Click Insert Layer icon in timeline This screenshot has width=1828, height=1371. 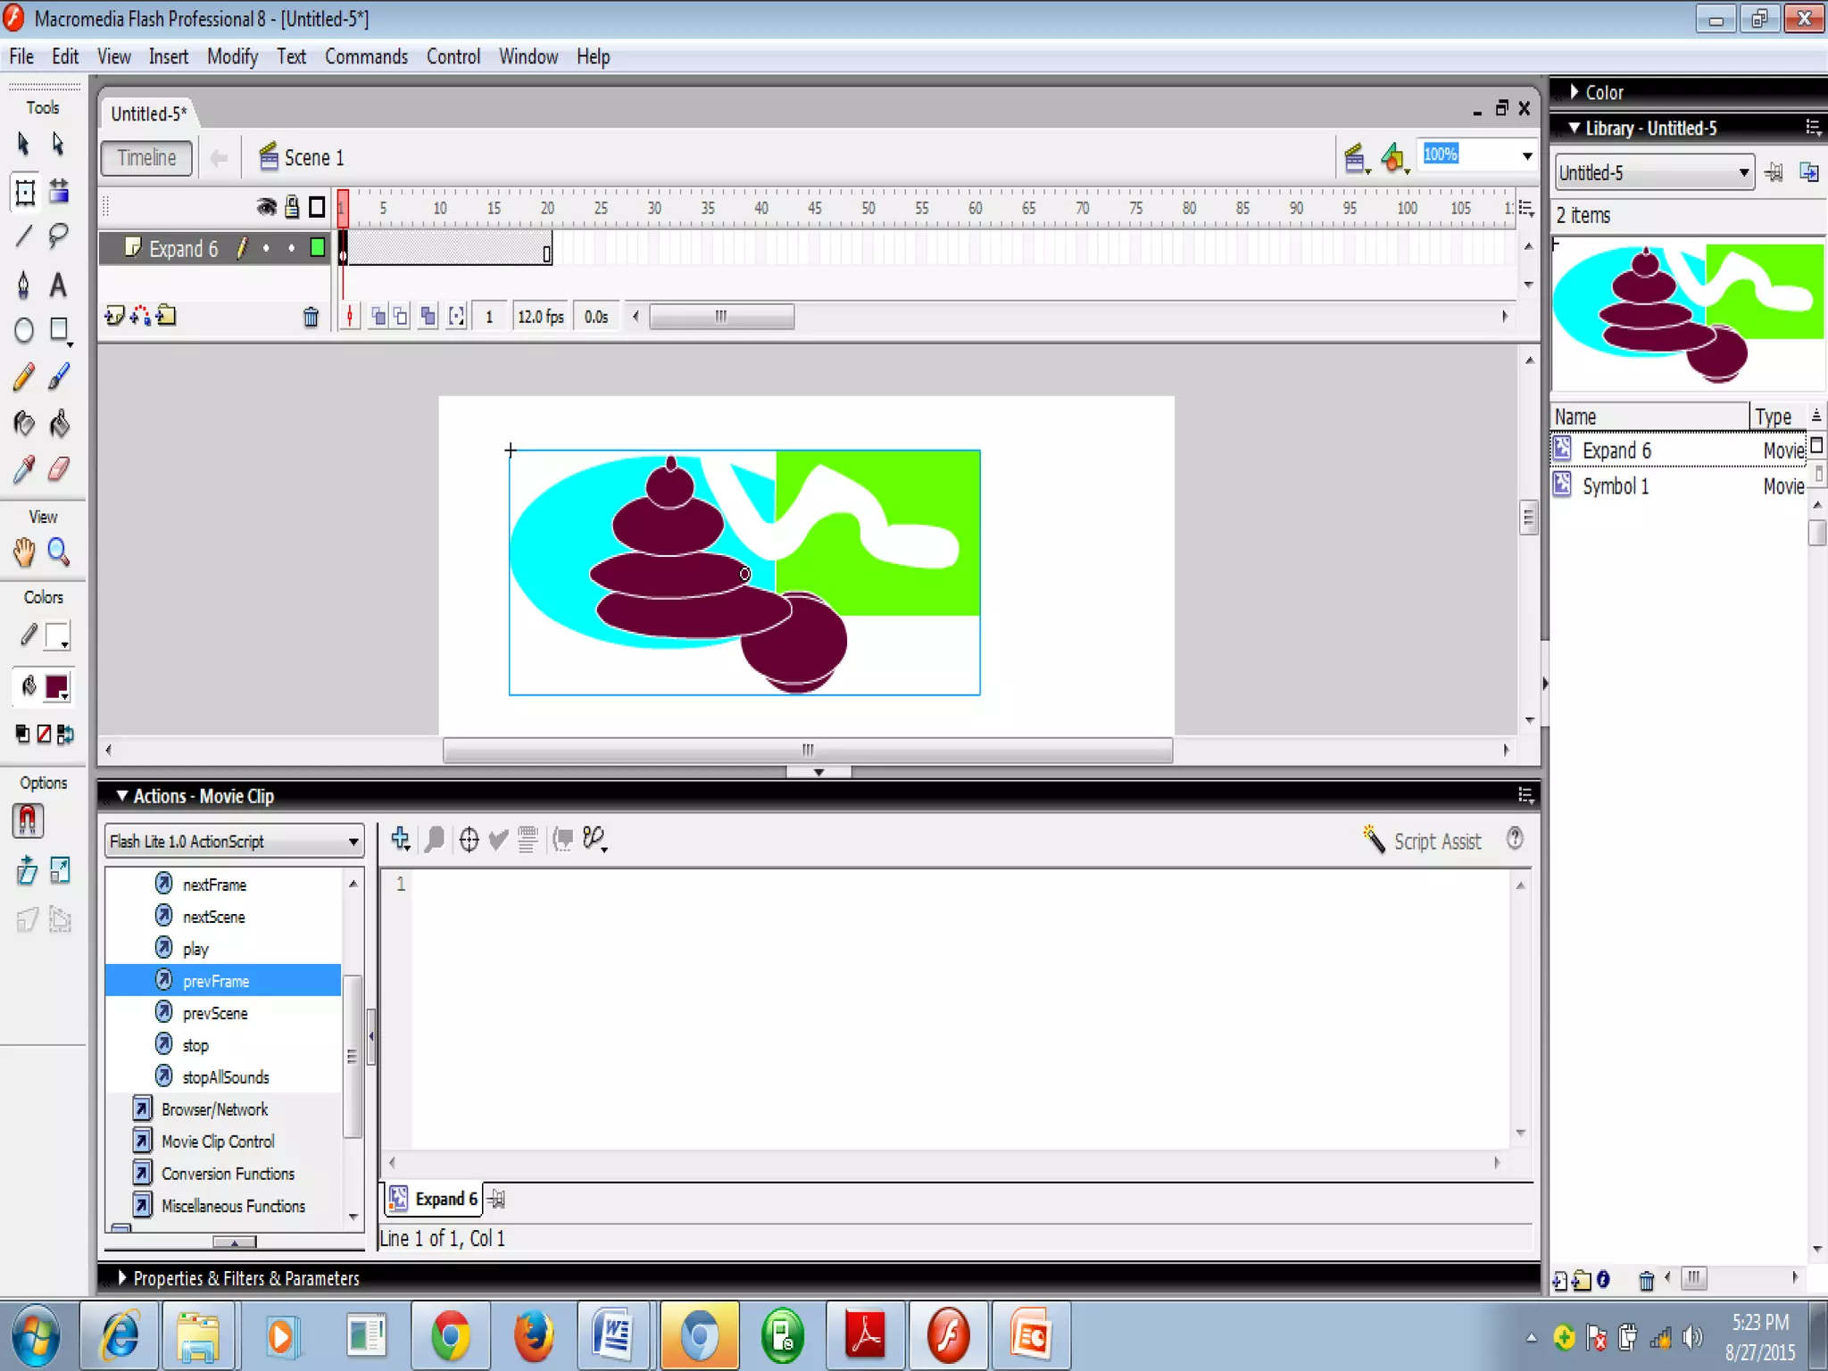coord(114,316)
